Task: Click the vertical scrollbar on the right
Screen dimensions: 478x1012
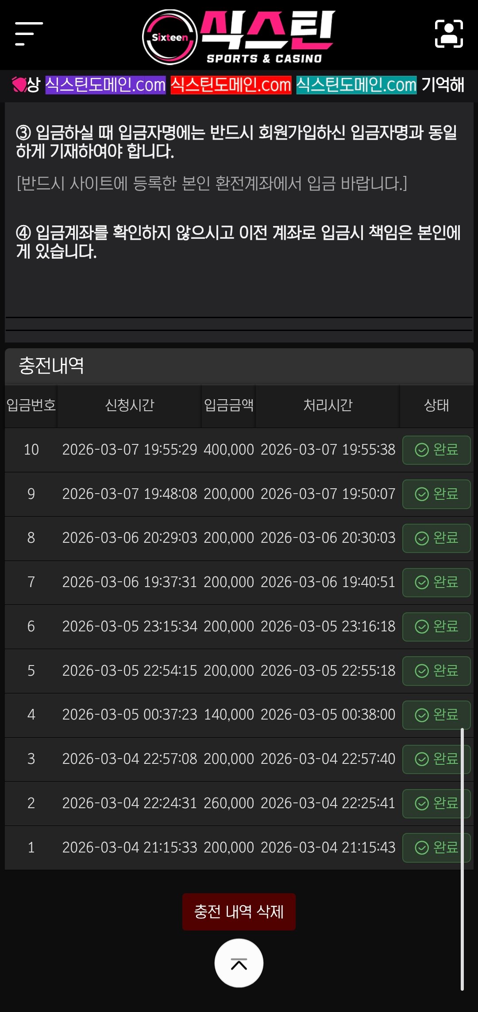Action: click(x=462, y=859)
